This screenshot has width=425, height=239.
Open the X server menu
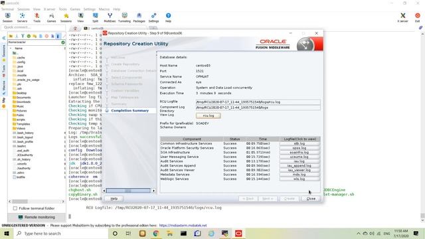pyautogui.click(x=49, y=9)
